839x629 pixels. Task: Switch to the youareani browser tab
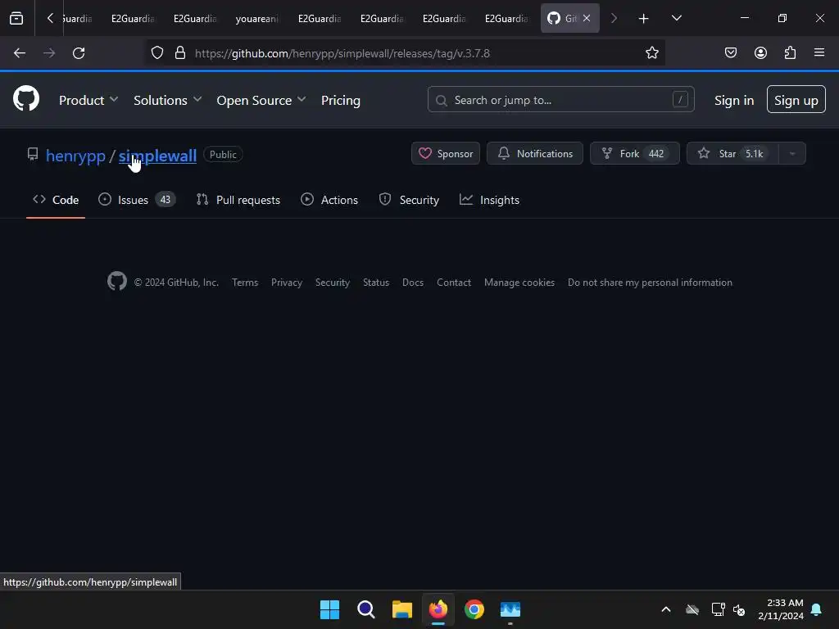tap(257, 19)
